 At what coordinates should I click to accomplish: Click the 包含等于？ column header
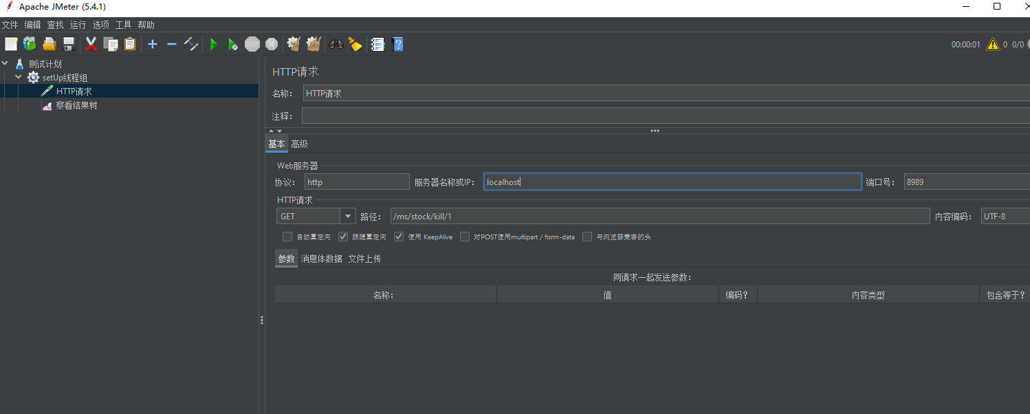(x=1005, y=295)
